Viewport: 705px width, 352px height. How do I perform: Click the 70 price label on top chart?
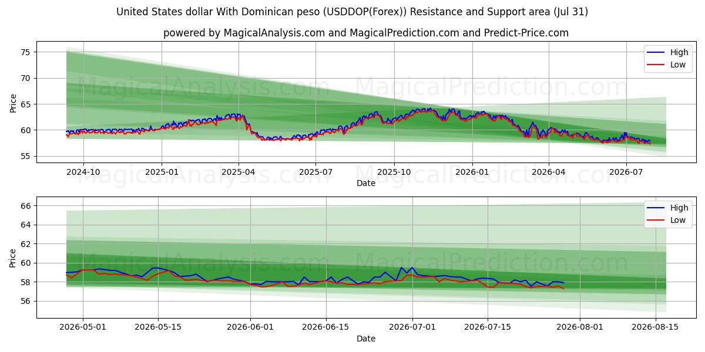pyautogui.click(x=27, y=78)
